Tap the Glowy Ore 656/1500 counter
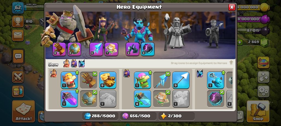Viewport: 281px width, 126px height. [x=138, y=116]
